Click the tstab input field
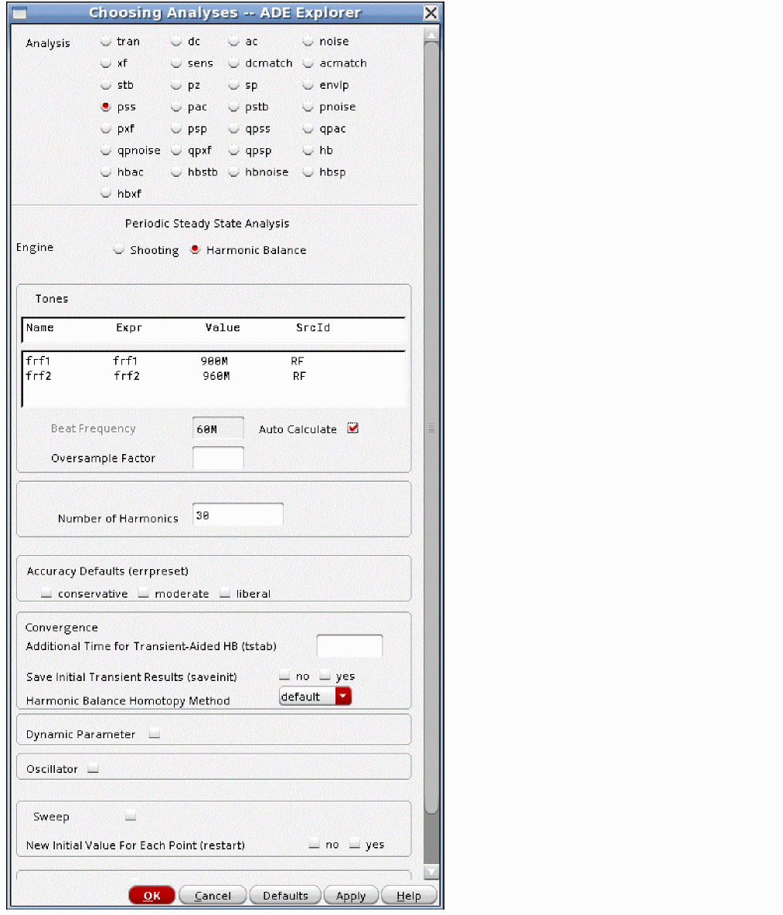 [349, 646]
